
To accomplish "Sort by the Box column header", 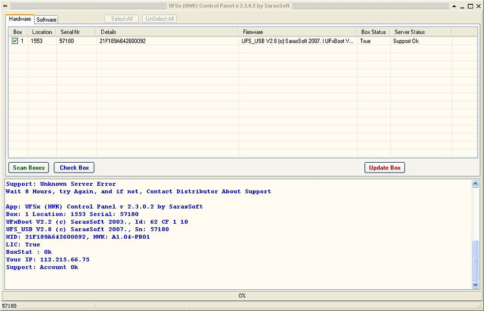I will pyautogui.click(x=18, y=32).
